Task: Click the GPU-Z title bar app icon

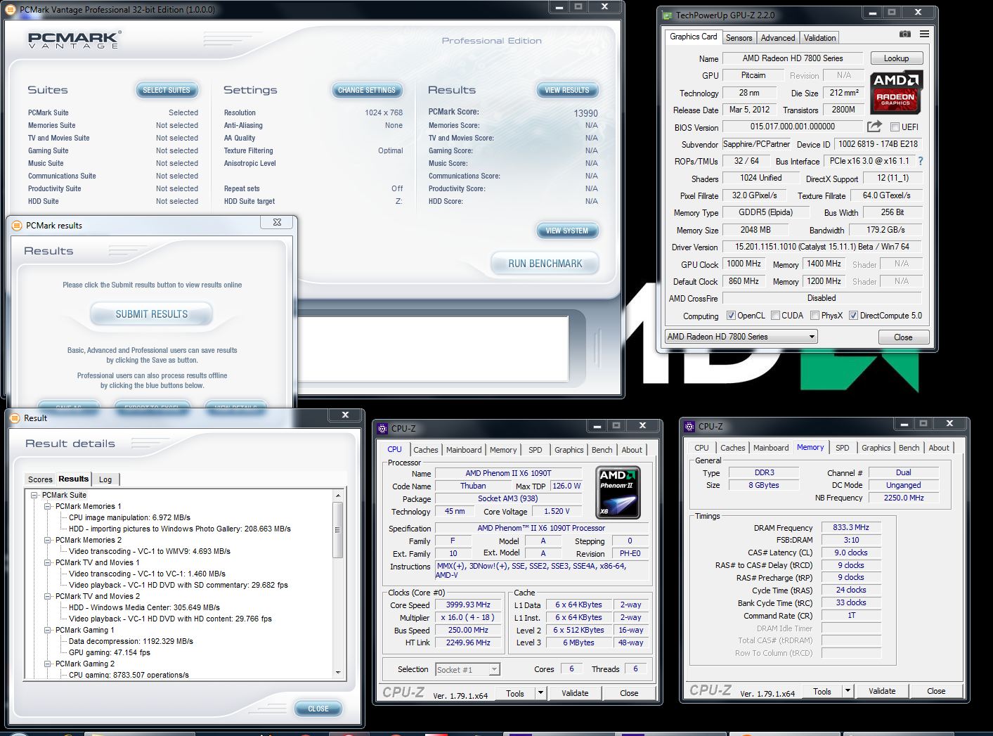Action: click(666, 15)
